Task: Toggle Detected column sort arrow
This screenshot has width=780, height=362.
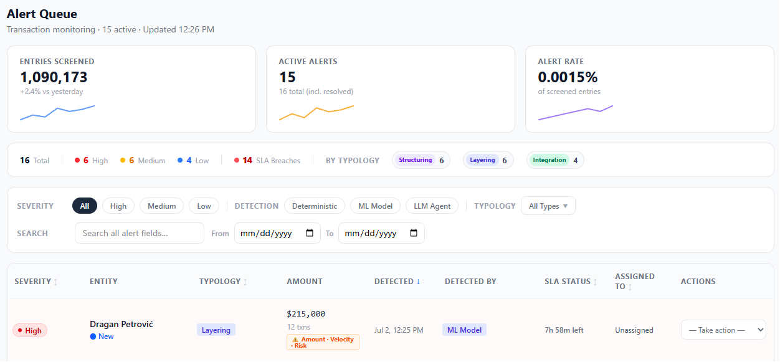Action: click(x=418, y=282)
